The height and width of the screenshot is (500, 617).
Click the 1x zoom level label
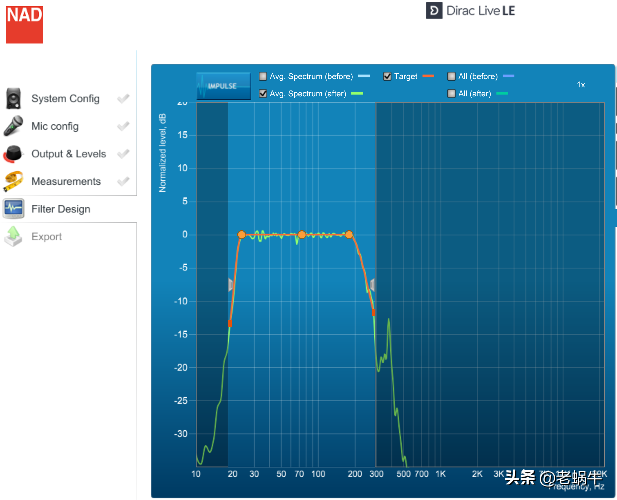[581, 85]
